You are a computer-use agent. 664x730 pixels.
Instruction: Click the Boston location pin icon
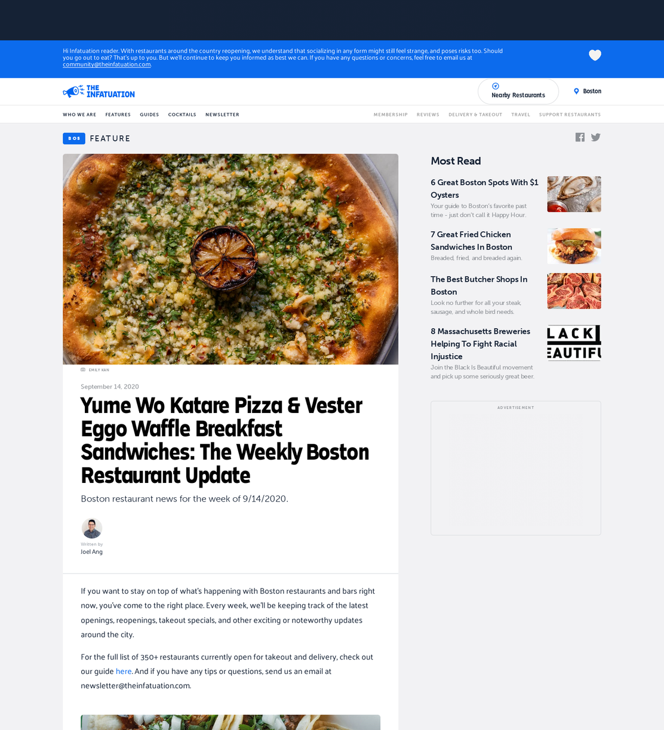[x=576, y=91]
